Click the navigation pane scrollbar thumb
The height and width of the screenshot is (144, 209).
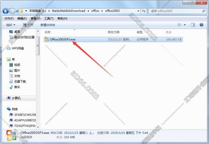38,46
